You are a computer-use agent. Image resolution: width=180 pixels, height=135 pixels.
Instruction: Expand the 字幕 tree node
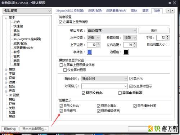(x=6, y=74)
